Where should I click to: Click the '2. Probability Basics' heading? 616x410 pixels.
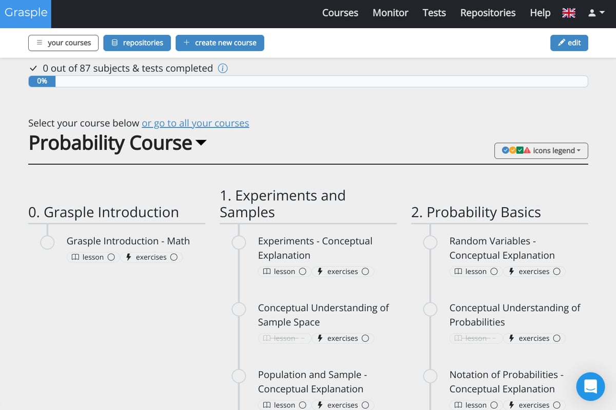click(476, 212)
